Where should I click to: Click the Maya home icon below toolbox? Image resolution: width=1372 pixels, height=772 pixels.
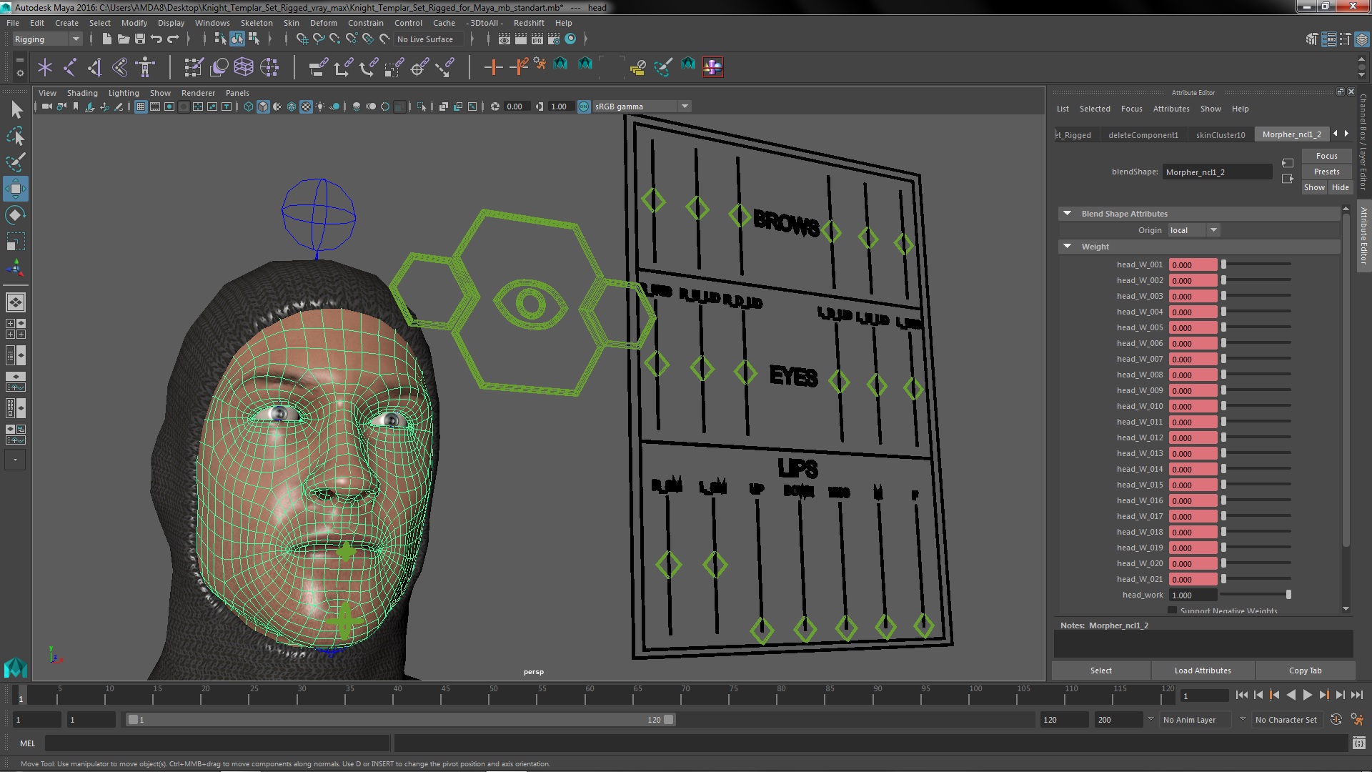16,668
